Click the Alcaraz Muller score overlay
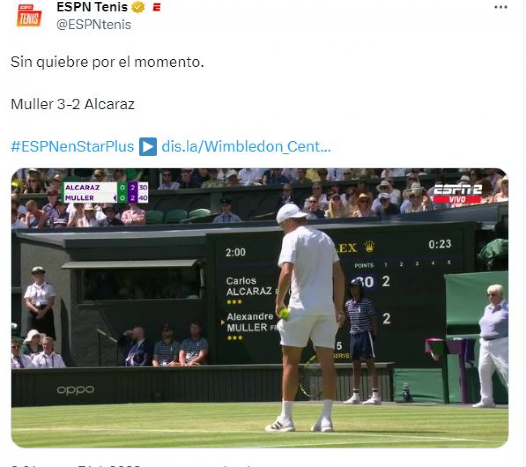This screenshot has width=526, height=467. (x=106, y=193)
